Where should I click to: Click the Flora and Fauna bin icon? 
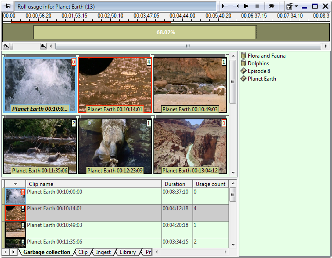coord(243,55)
